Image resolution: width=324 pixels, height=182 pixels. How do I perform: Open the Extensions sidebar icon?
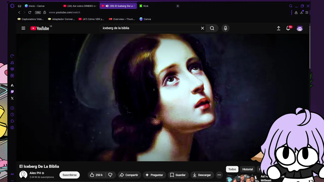pyautogui.click(x=12, y=121)
